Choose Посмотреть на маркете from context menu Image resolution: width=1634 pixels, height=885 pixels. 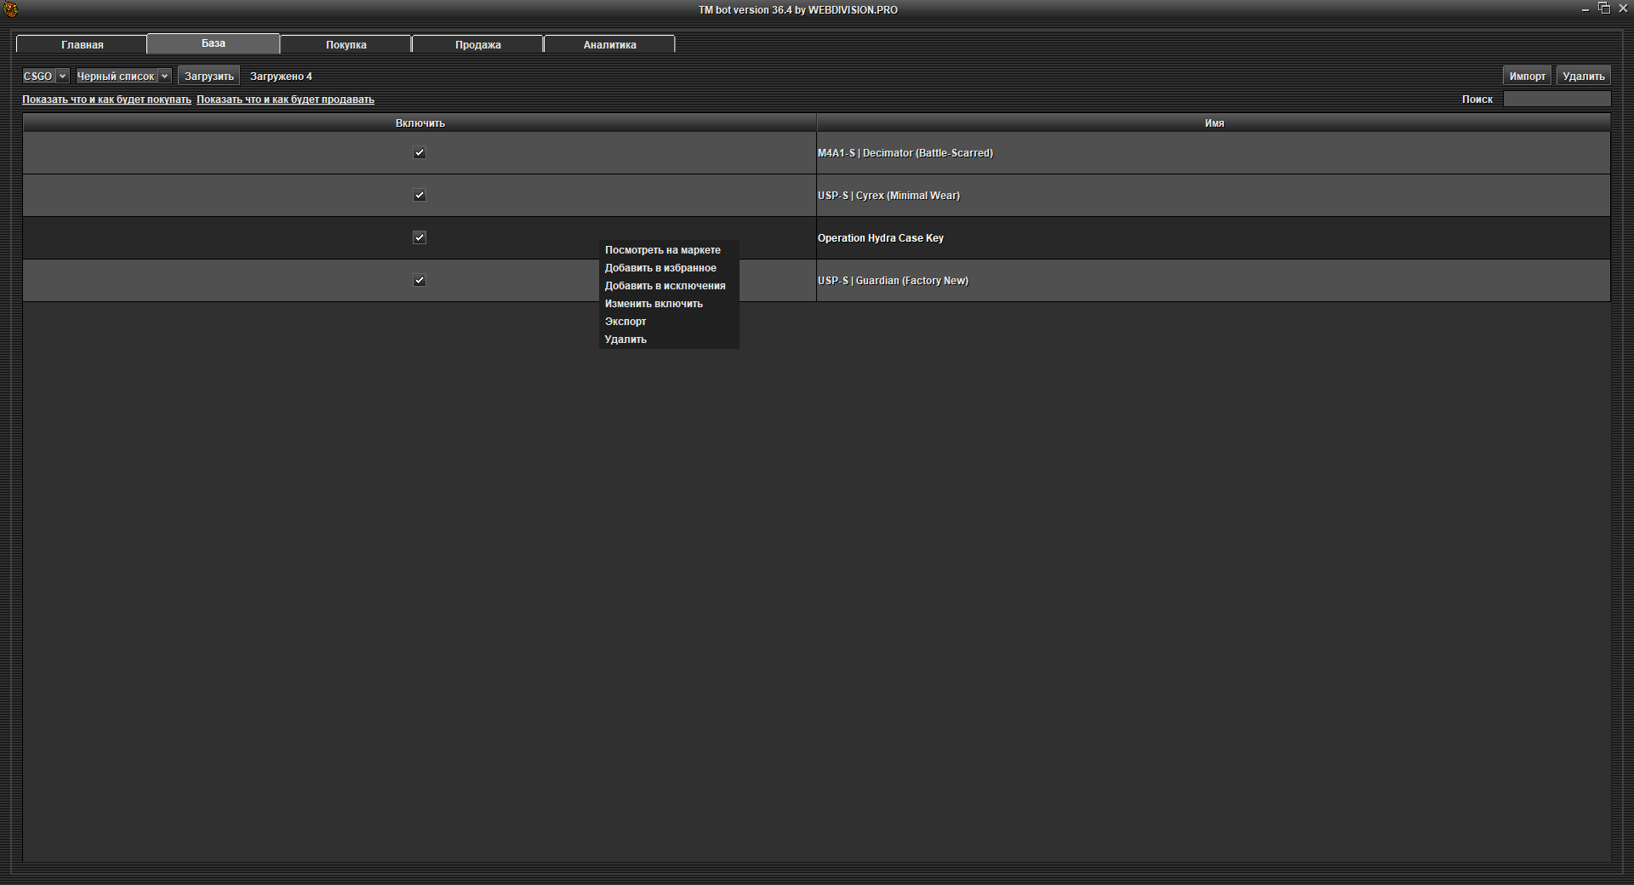tap(662, 250)
